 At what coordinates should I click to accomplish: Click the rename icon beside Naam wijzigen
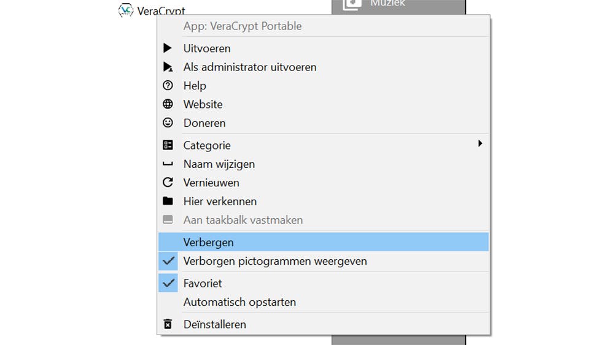[x=168, y=164]
